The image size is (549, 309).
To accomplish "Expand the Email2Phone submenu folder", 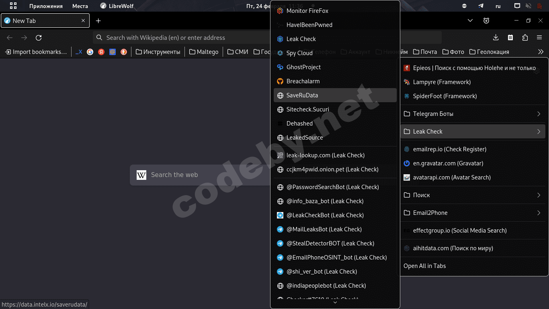I will click(473, 213).
